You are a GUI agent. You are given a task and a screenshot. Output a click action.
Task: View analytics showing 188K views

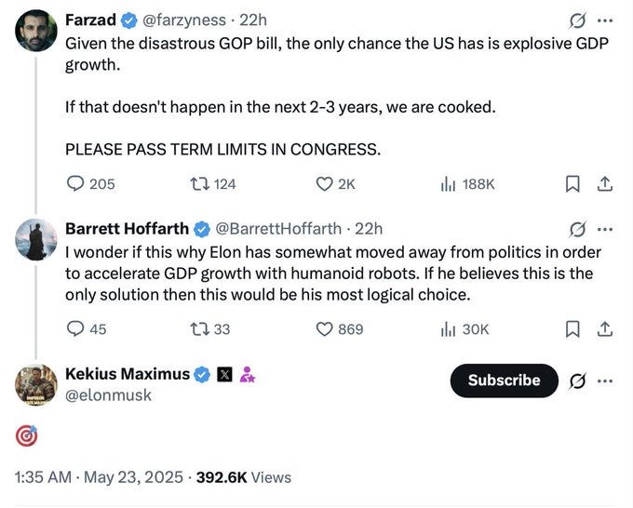[x=448, y=184]
